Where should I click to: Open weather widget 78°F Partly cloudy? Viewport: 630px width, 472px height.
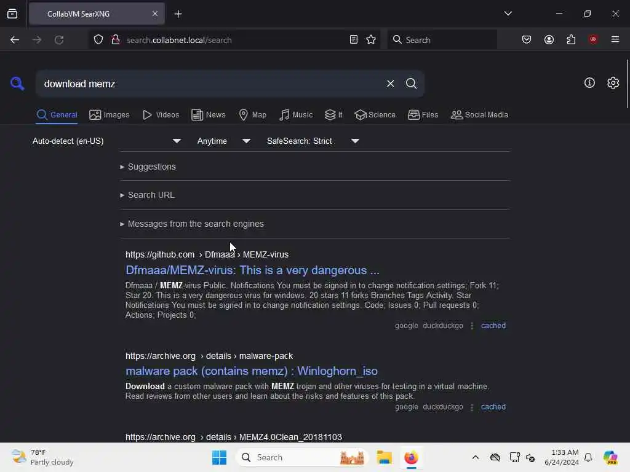[42, 457]
